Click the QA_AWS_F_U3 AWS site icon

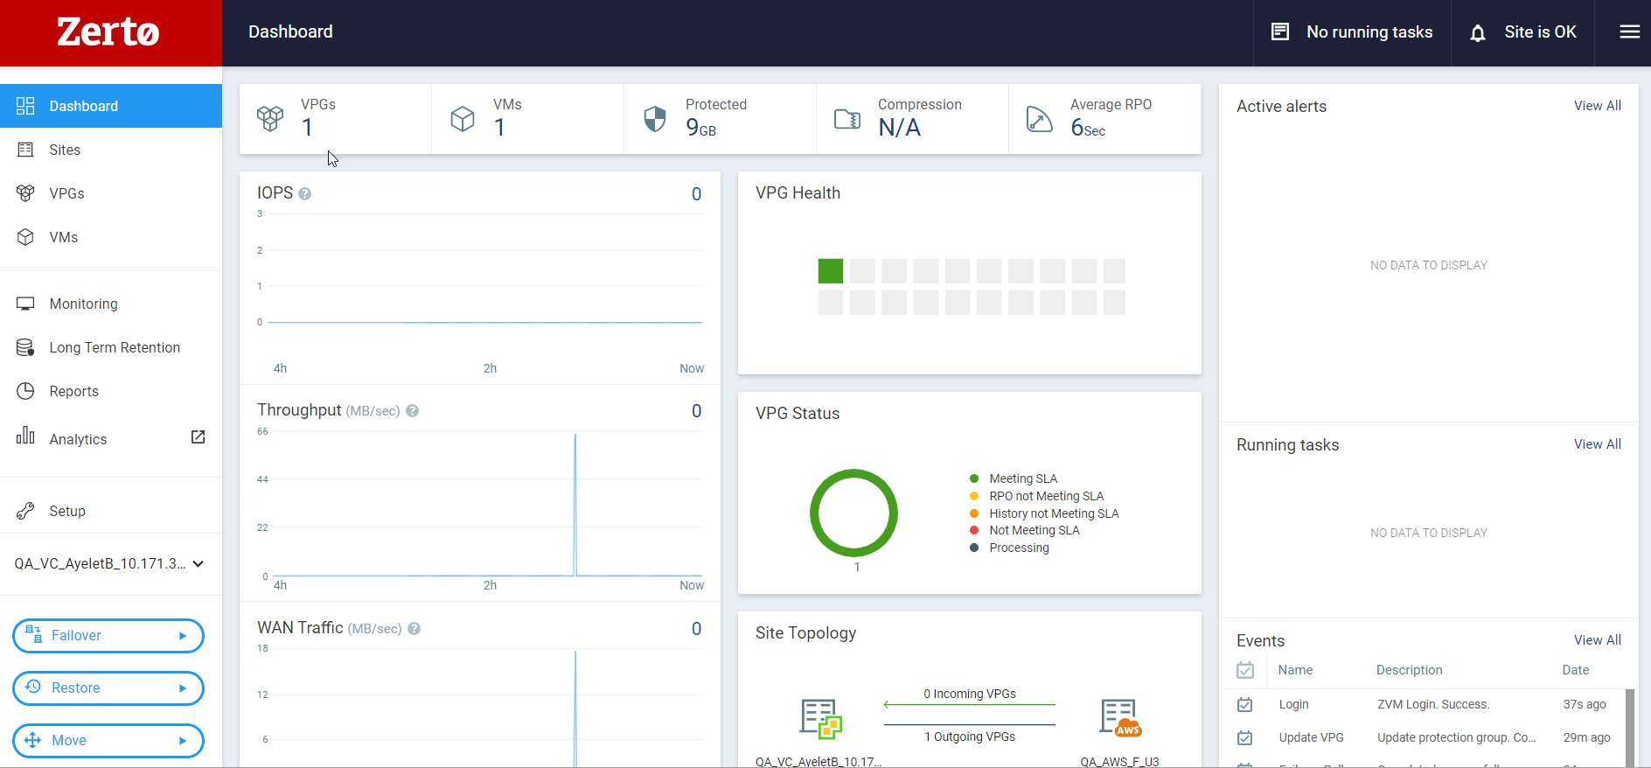1120,718
